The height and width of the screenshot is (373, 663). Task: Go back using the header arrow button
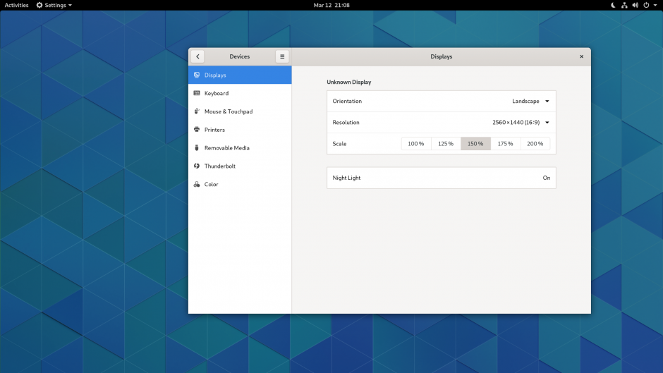[x=197, y=56]
